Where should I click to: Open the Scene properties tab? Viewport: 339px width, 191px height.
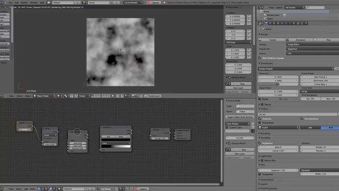click(270, 23)
